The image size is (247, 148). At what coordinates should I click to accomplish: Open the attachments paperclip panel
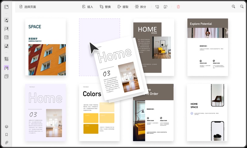click(6, 142)
